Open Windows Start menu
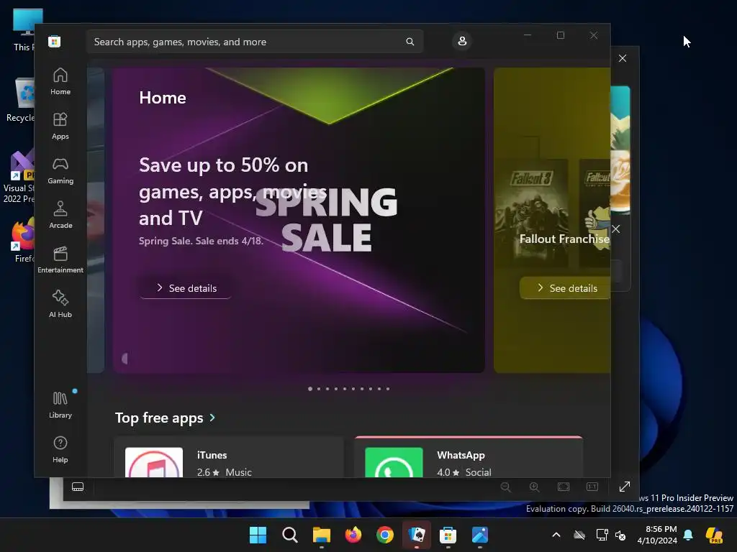This screenshot has width=737, height=552. pyautogui.click(x=258, y=535)
